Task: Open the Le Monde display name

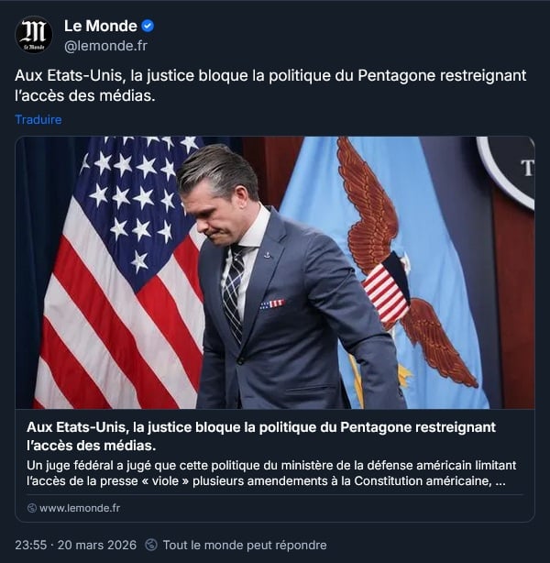Action: pyautogui.click(x=101, y=26)
